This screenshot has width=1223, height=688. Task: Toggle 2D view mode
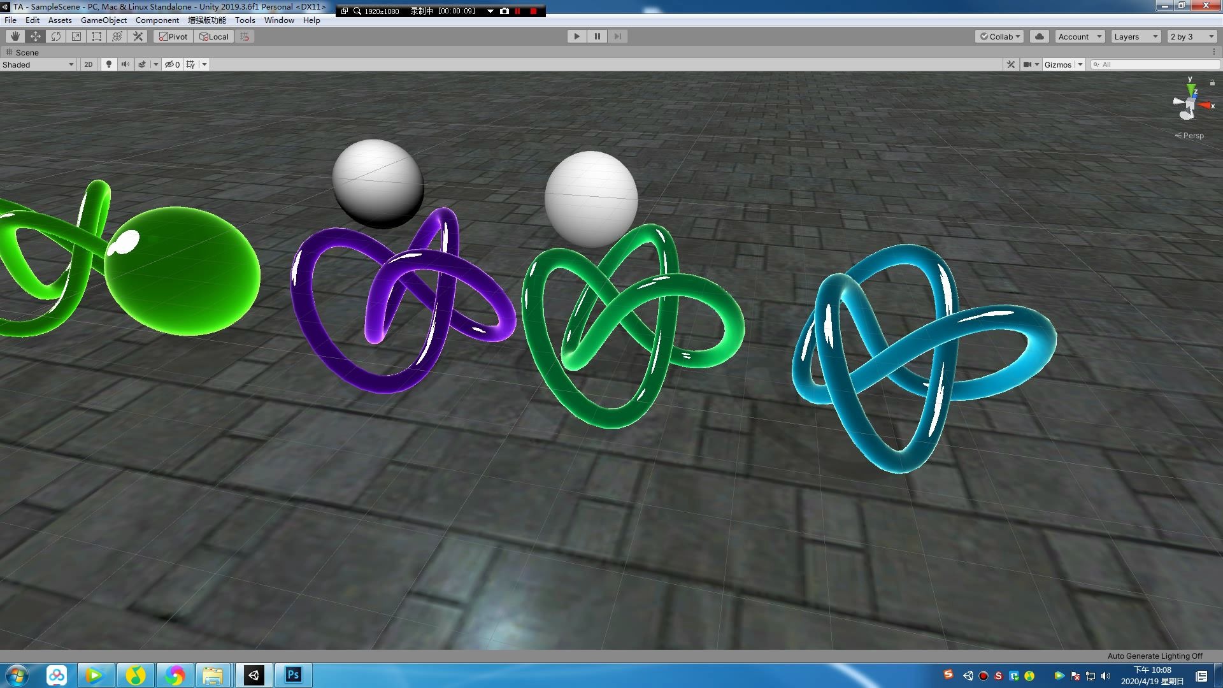[x=87, y=64]
